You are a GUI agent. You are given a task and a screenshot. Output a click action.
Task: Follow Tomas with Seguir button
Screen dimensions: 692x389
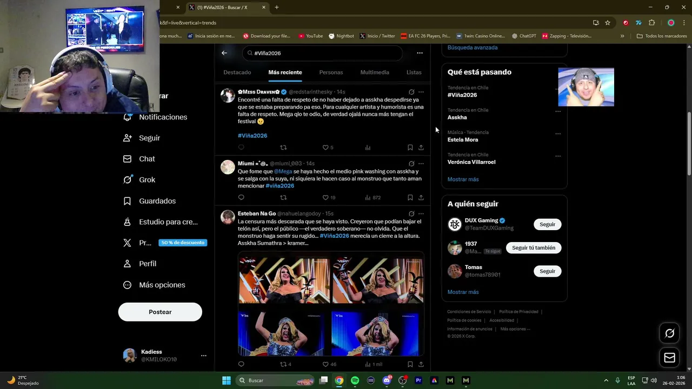[547, 271]
